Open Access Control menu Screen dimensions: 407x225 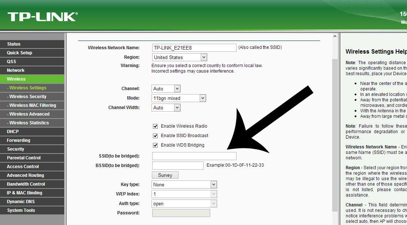[x=32, y=167]
